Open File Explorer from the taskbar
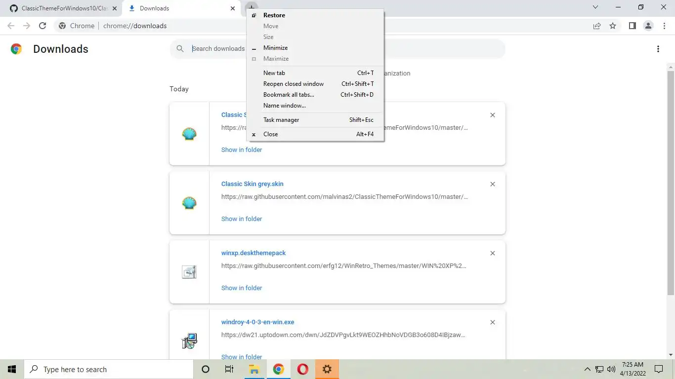Screen dimensions: 675x379 [254, 369]
